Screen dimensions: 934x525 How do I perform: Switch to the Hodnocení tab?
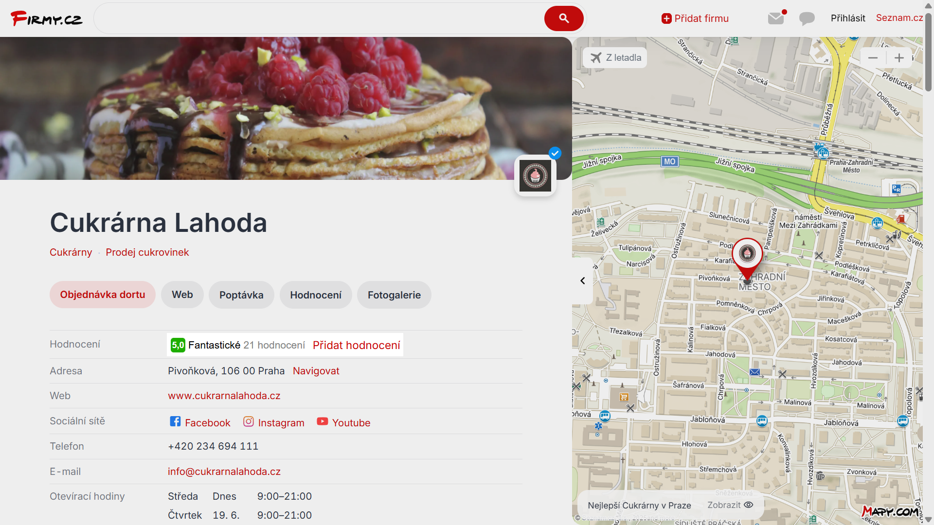[x=316, y=295]
